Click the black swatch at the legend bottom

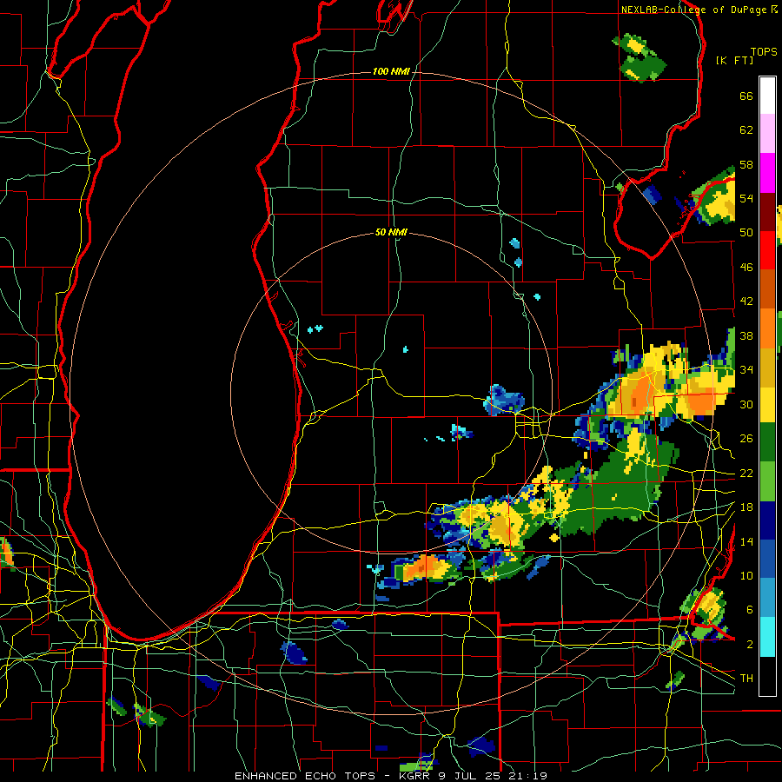767,676
